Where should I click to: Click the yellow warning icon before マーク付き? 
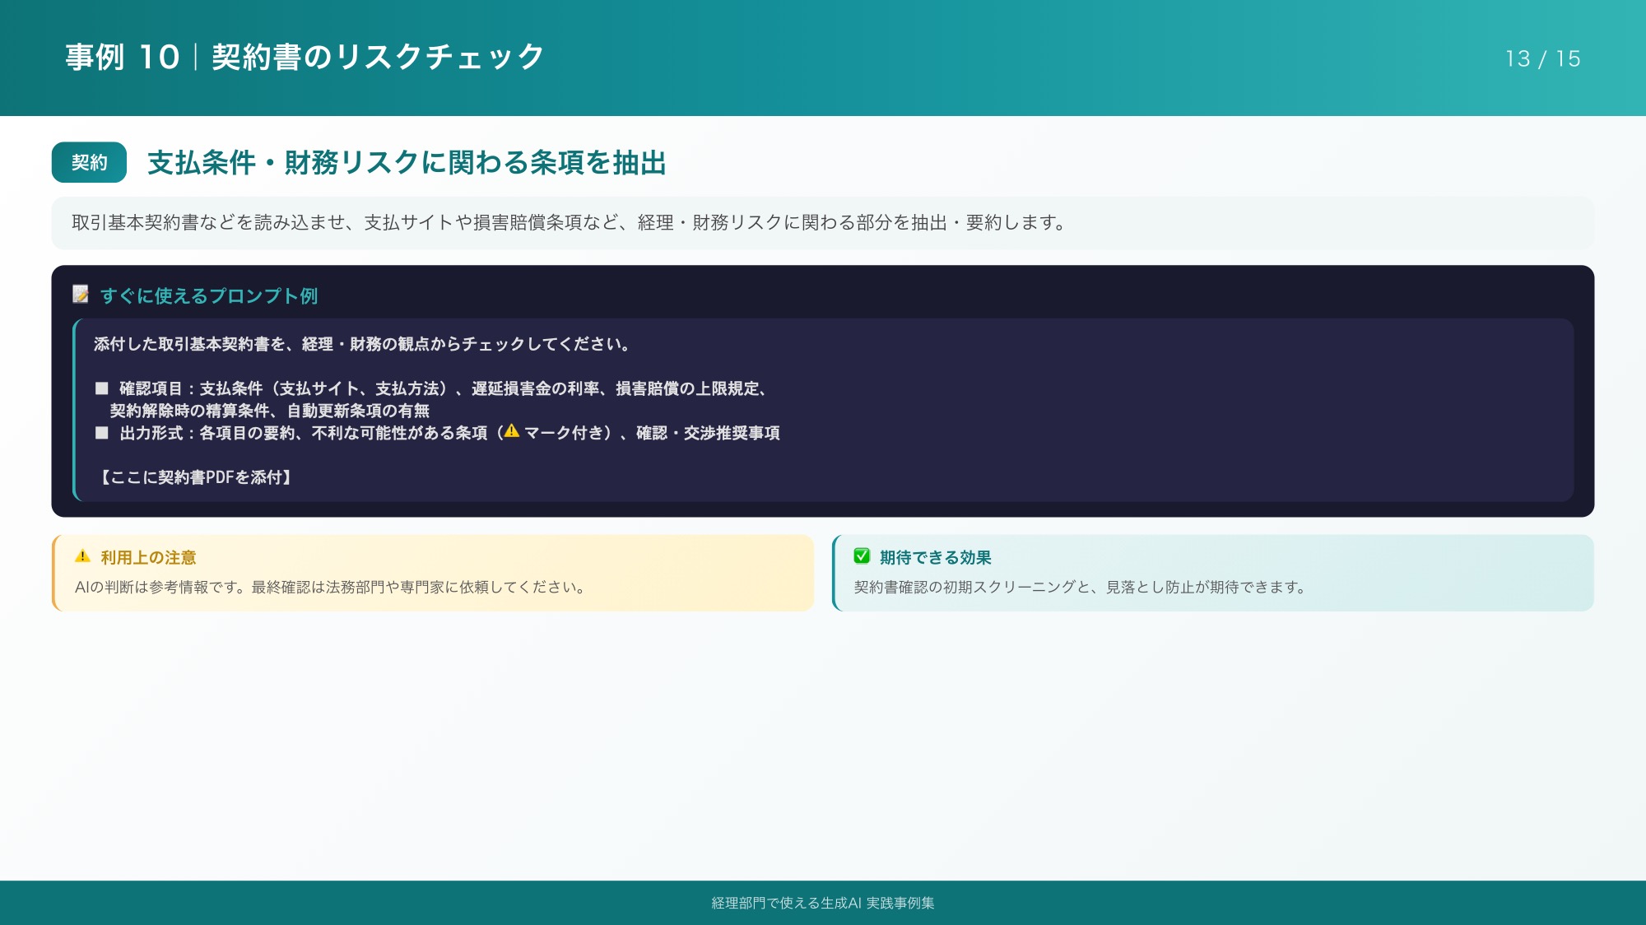coord(511,431)
